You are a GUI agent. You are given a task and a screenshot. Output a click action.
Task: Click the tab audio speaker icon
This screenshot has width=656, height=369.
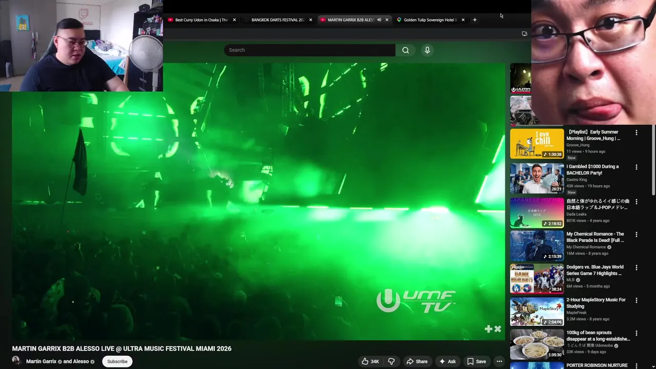coord(379,20)
